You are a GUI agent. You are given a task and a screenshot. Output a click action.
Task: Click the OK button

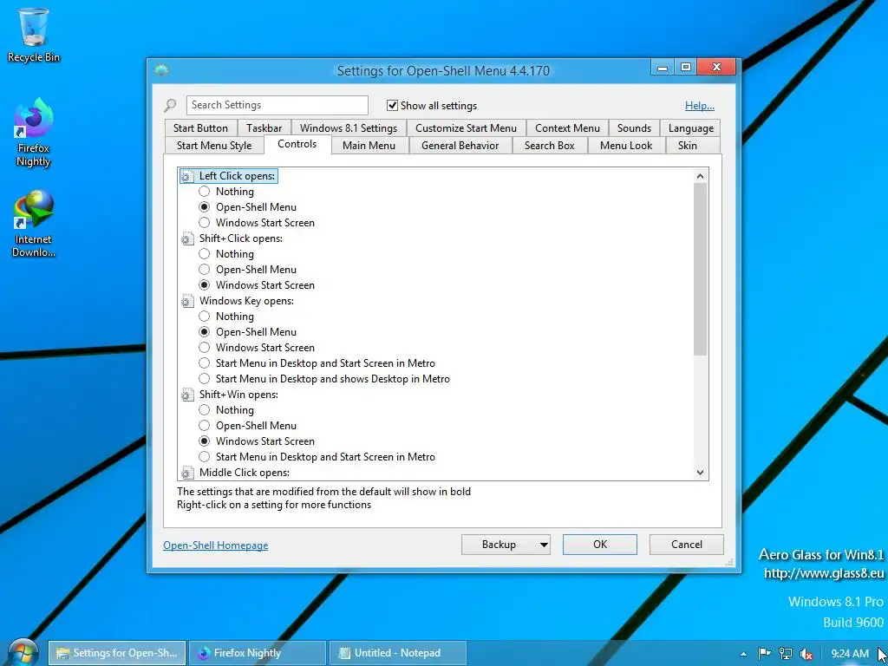point(600,545)
